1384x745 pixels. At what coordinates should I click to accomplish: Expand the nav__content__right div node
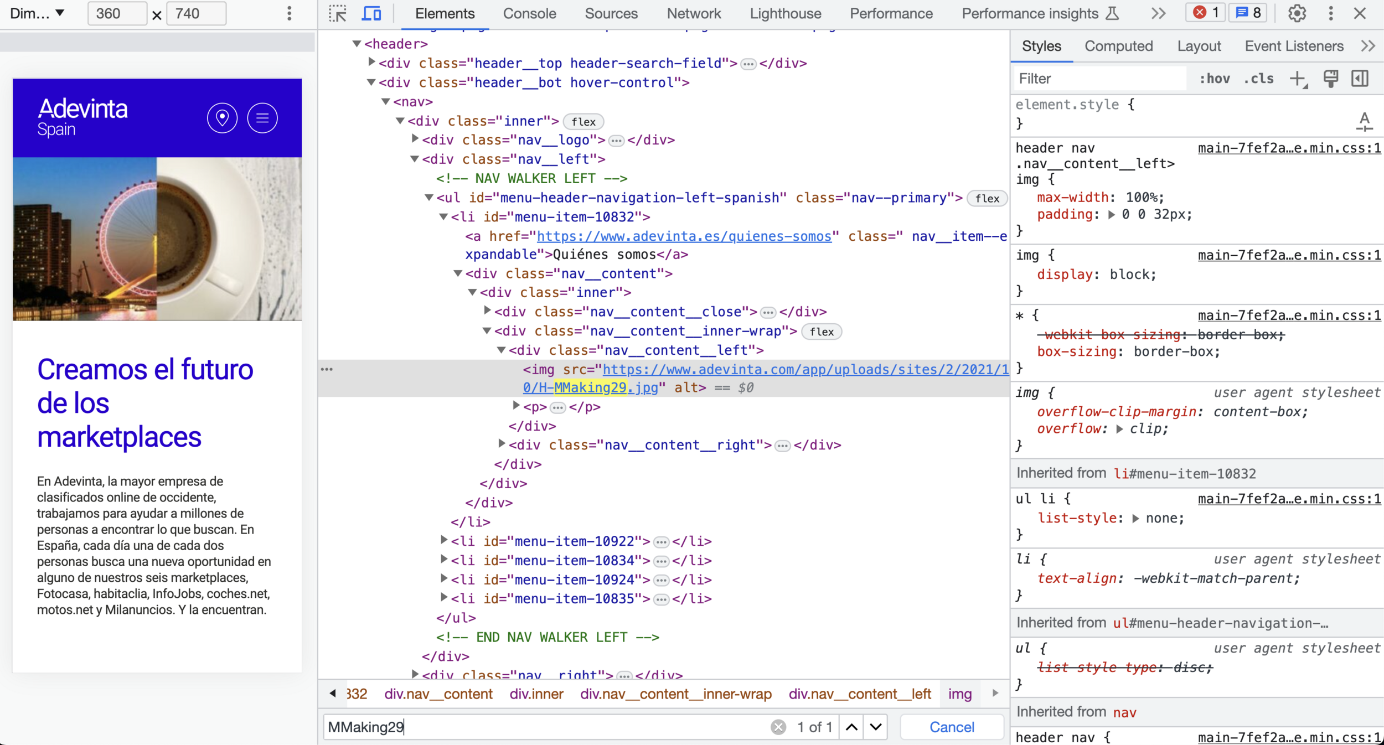[502, 444]
